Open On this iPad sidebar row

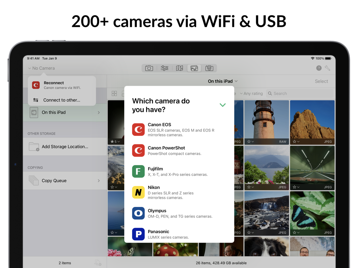[65, 112]
